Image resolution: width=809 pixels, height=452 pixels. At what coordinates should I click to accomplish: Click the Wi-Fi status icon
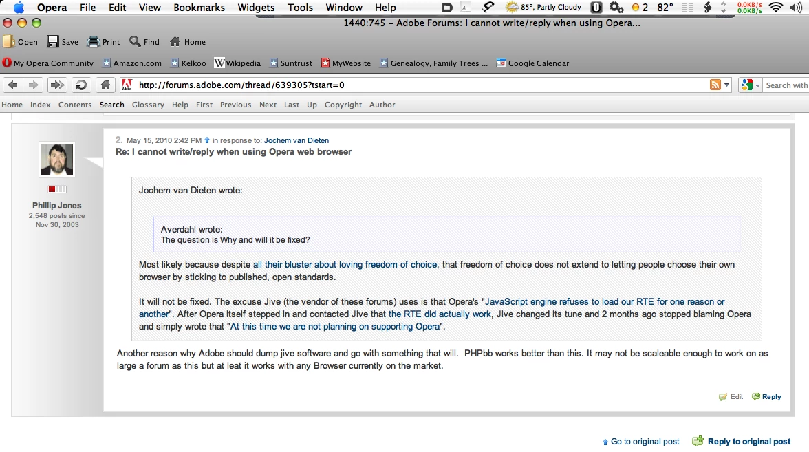pyautogui.click(x=775, y=7)
